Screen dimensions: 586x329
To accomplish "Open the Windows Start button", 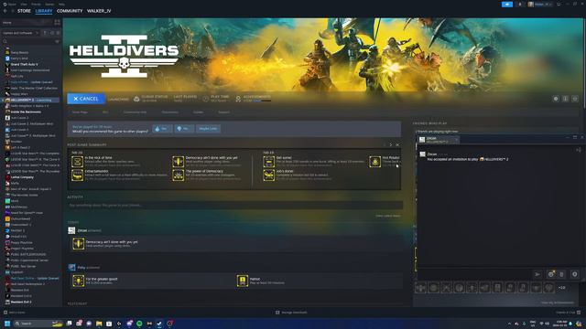I will pos(7,324).
